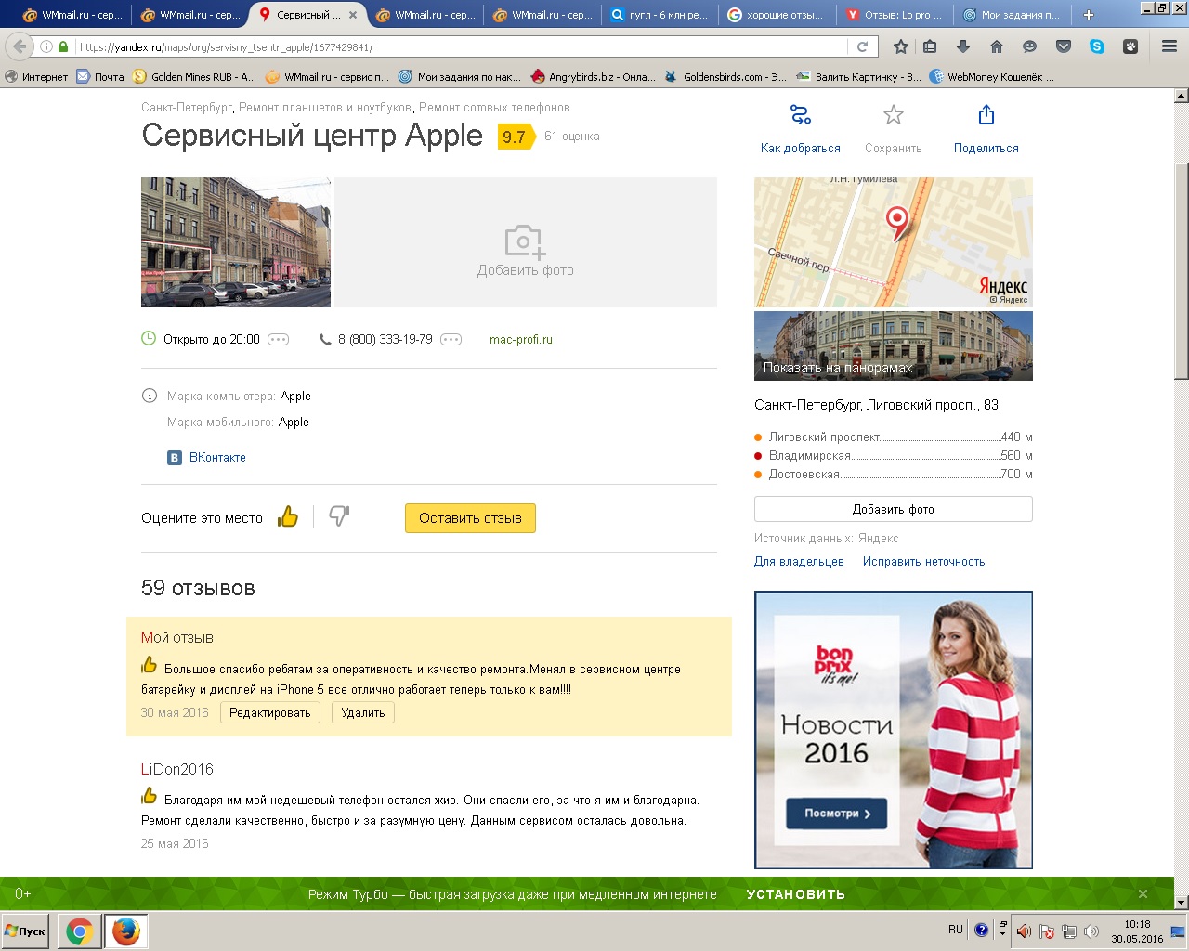Click the page scrollbar up arrow
This screenshot has height=951, width=1189.
[1182, 96]
